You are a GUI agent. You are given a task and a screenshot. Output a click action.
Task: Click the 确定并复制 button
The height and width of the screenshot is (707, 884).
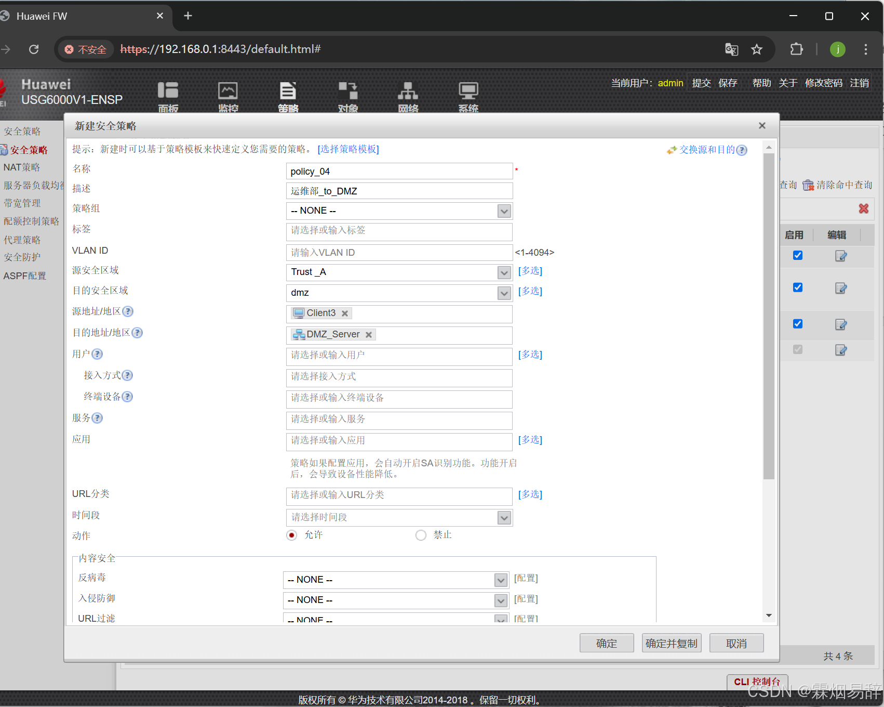(672, 643)
